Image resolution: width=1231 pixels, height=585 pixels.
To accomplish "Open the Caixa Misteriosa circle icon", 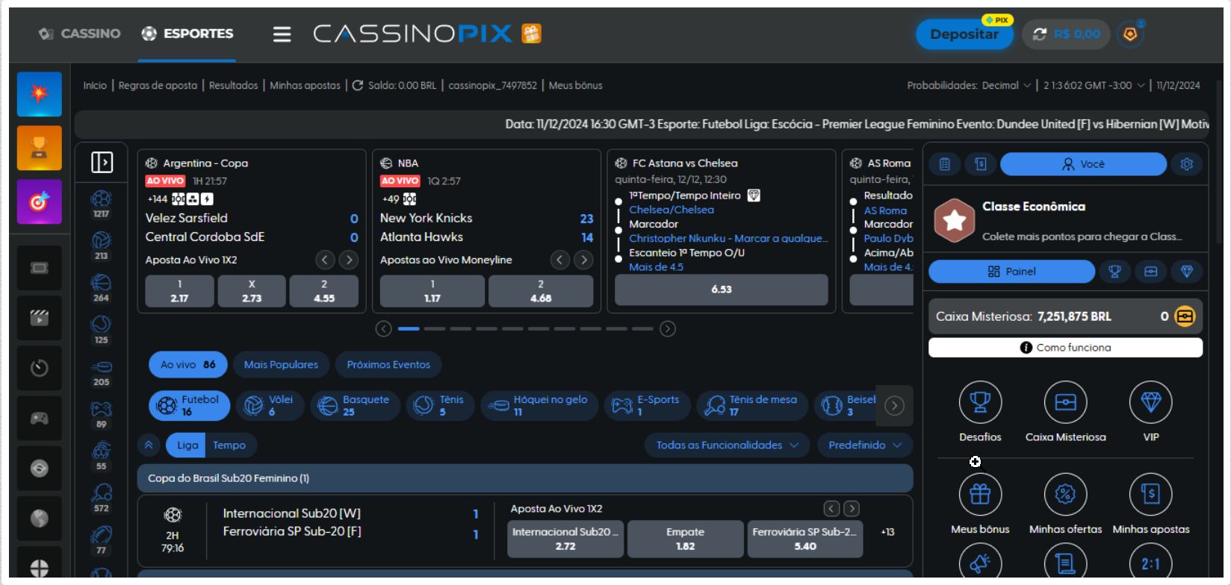I will tap(1065, 403).
